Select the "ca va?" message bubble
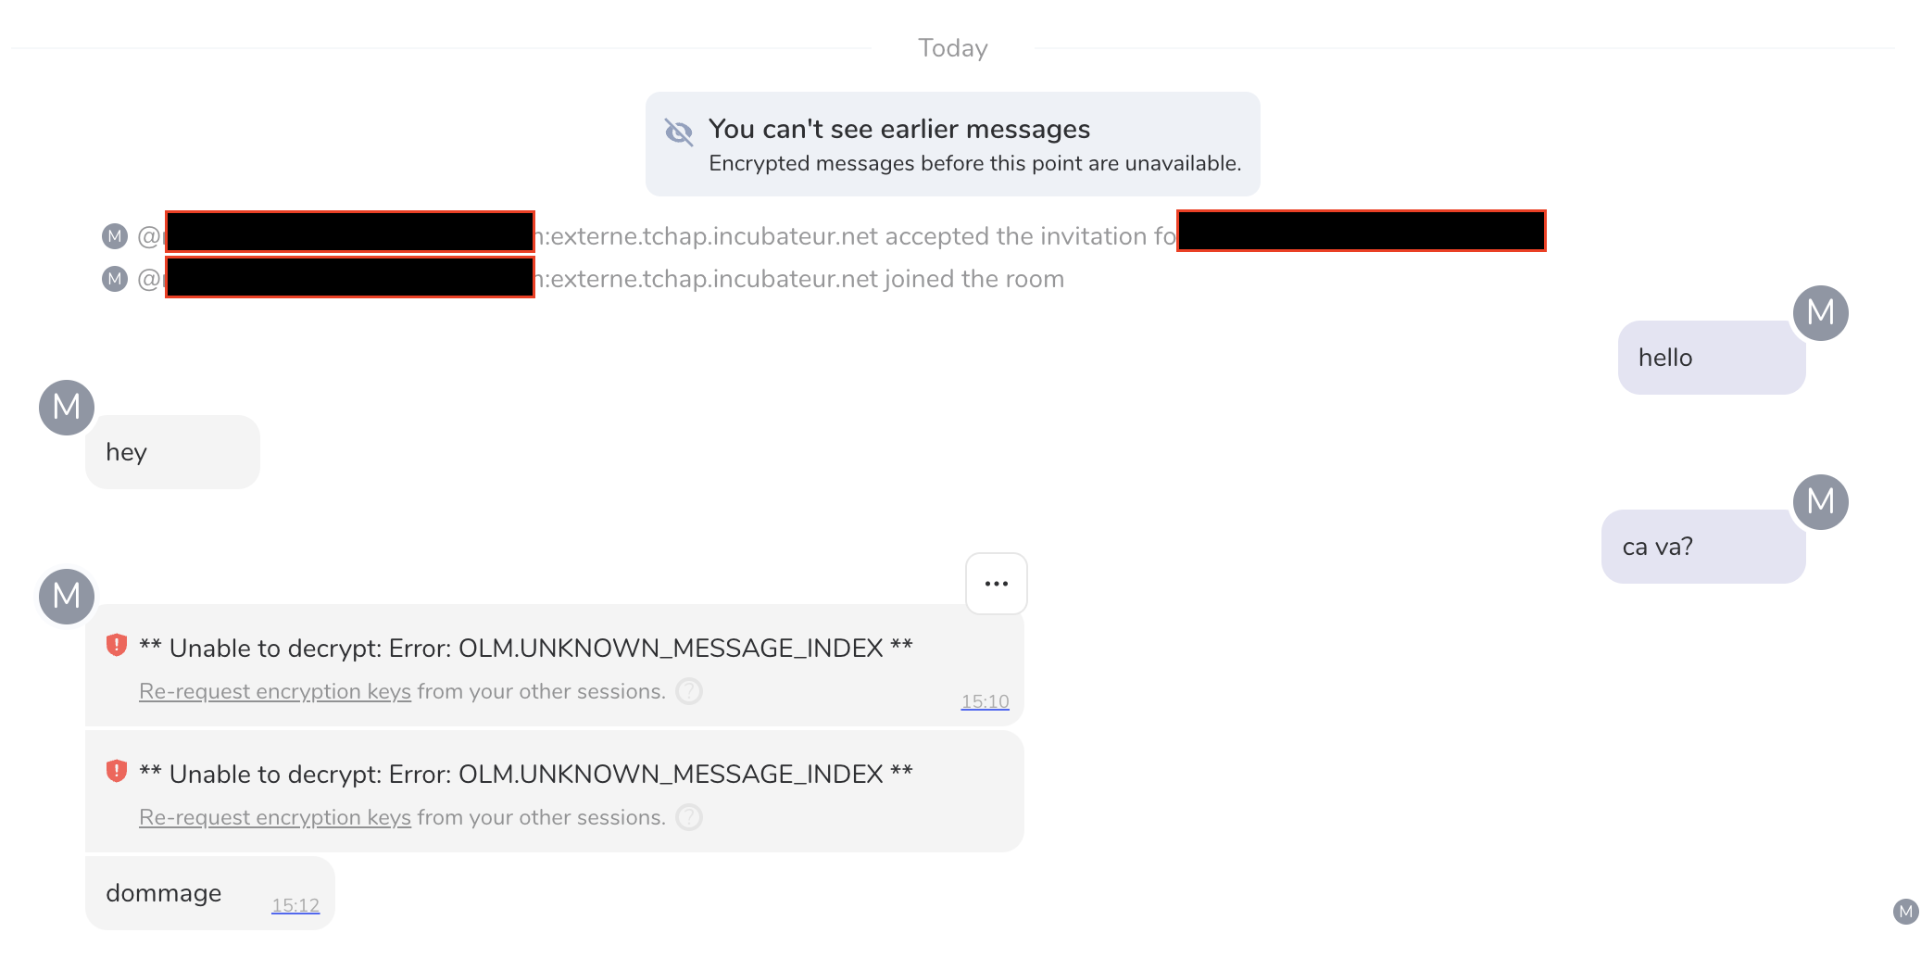The height and width of the screenshot is (958, 1921). pyautogui.click(x=1702, y=546)
